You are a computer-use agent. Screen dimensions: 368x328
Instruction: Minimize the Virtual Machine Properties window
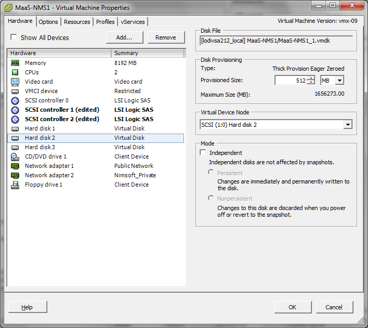pos(319,6)
